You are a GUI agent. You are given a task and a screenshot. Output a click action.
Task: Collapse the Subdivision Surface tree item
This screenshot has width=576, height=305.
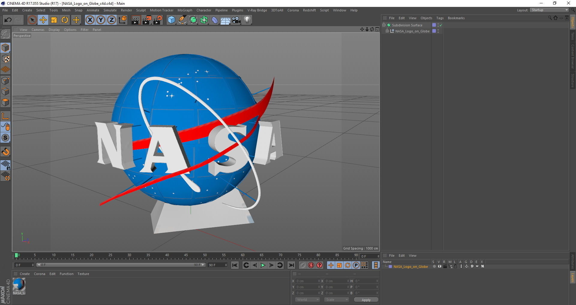[384, 25]
